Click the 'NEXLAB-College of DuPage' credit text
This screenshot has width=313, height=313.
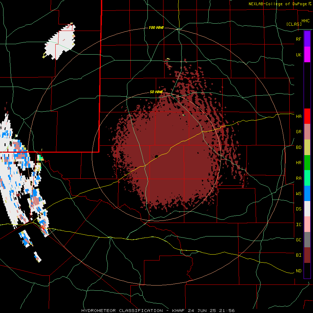click(278, 4)
